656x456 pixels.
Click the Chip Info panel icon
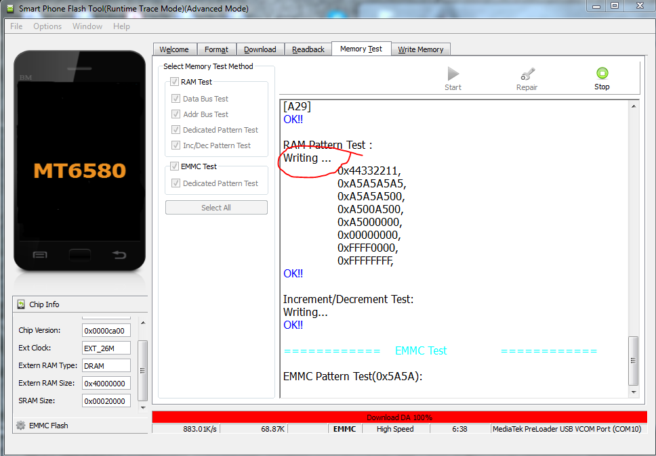point(21,304)
